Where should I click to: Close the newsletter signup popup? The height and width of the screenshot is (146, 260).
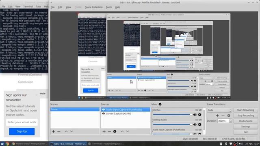[x=36, y=95]
